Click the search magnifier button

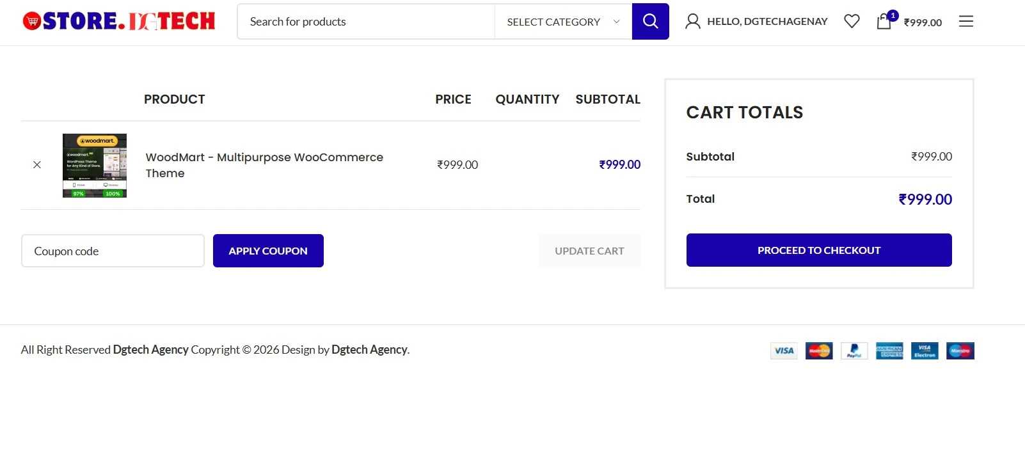click(650, 21)
